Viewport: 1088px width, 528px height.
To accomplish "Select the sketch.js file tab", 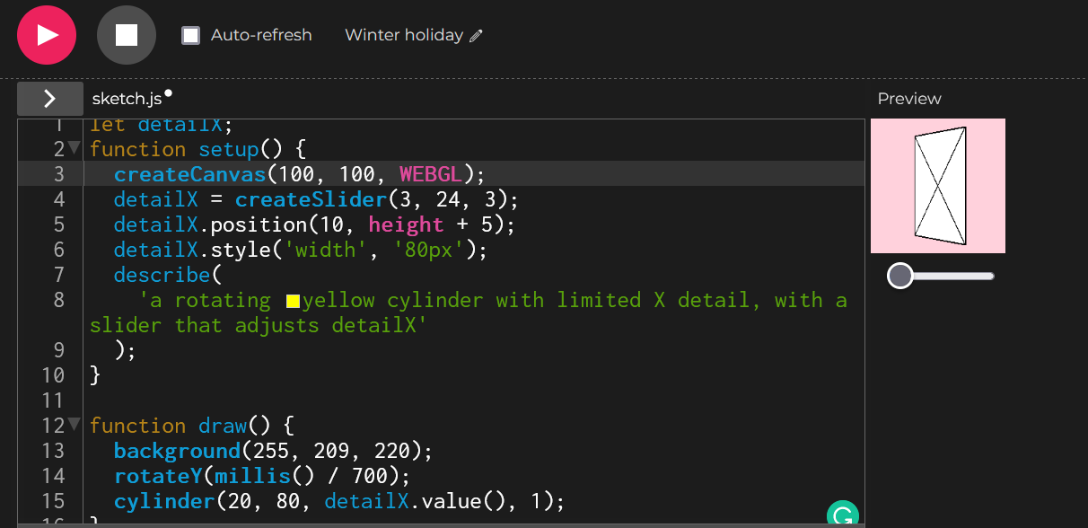I will (127, 99).
